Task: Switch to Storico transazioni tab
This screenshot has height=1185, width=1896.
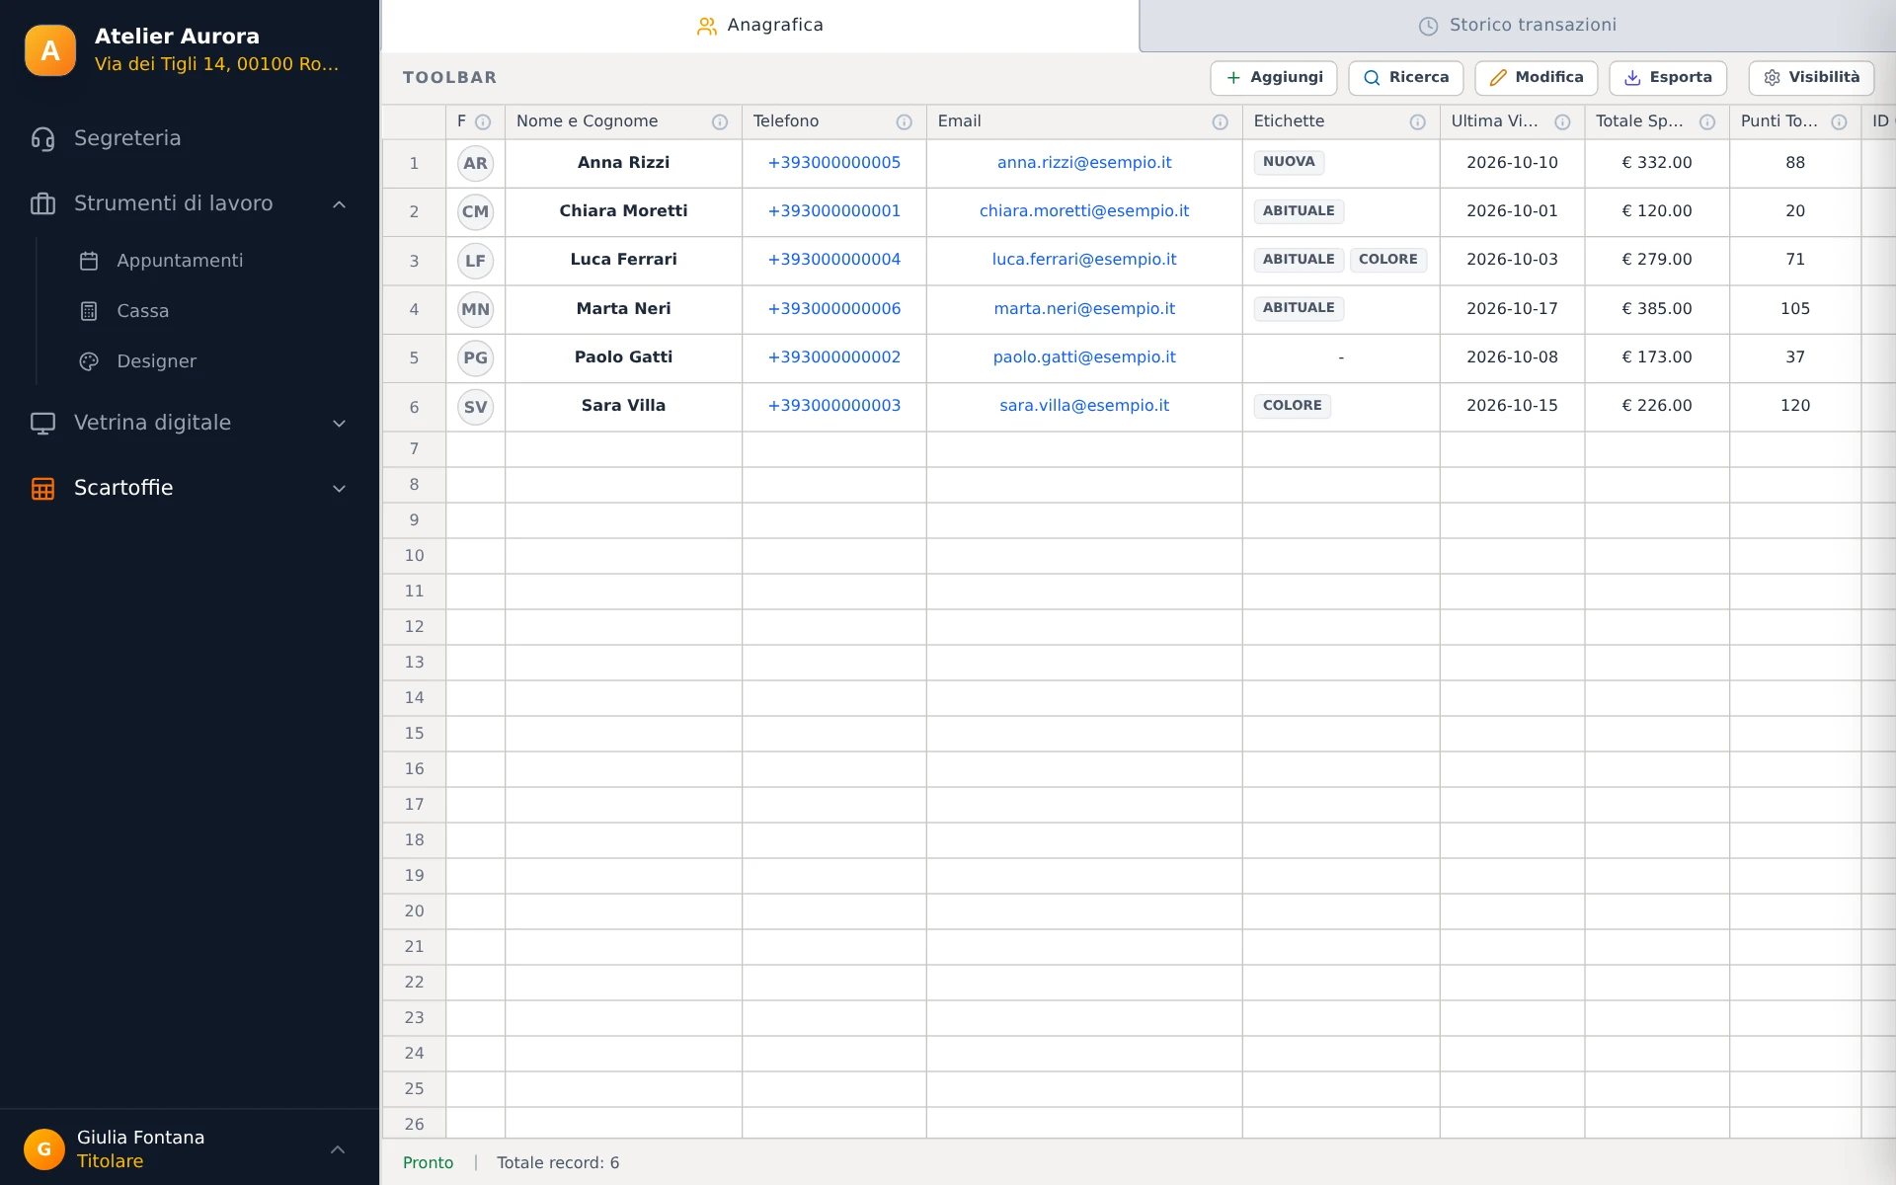Action: 1518,26
